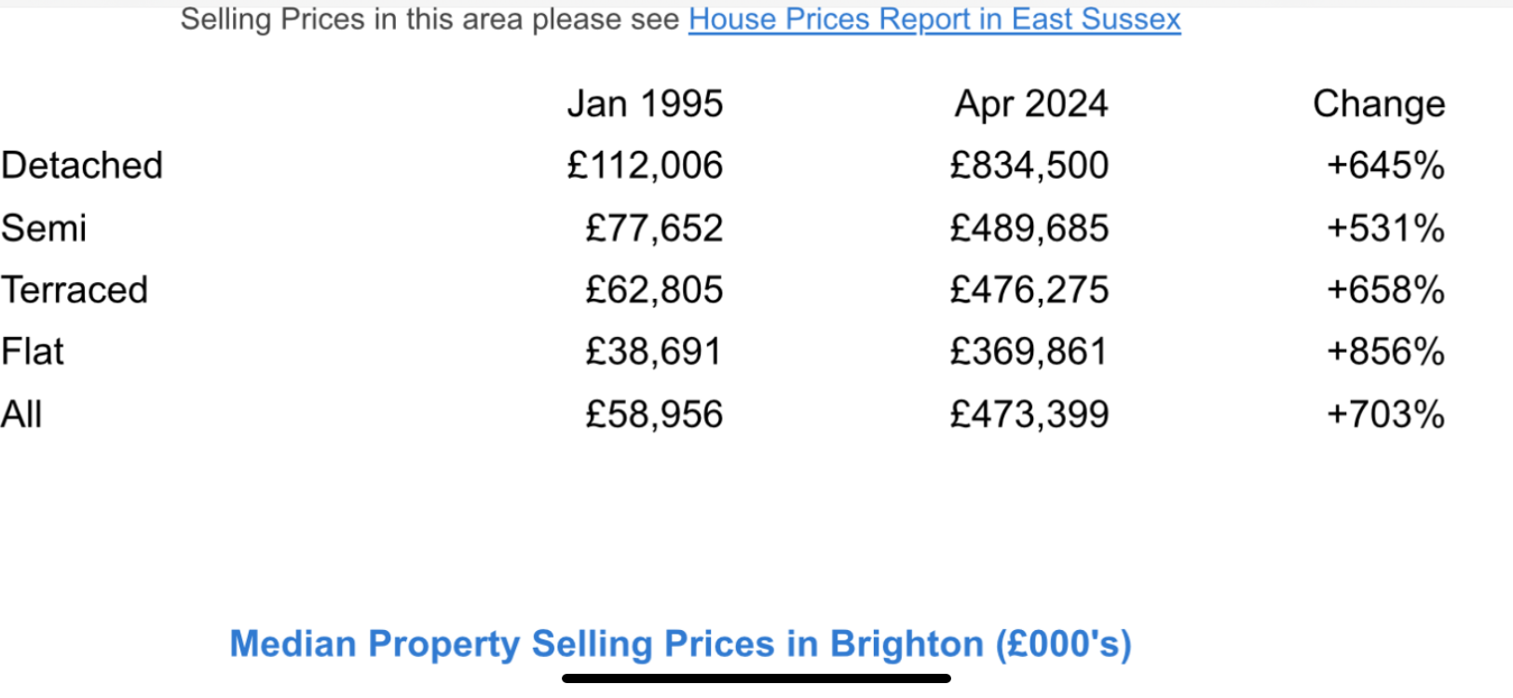Select the Semi row label

[44, 228]
